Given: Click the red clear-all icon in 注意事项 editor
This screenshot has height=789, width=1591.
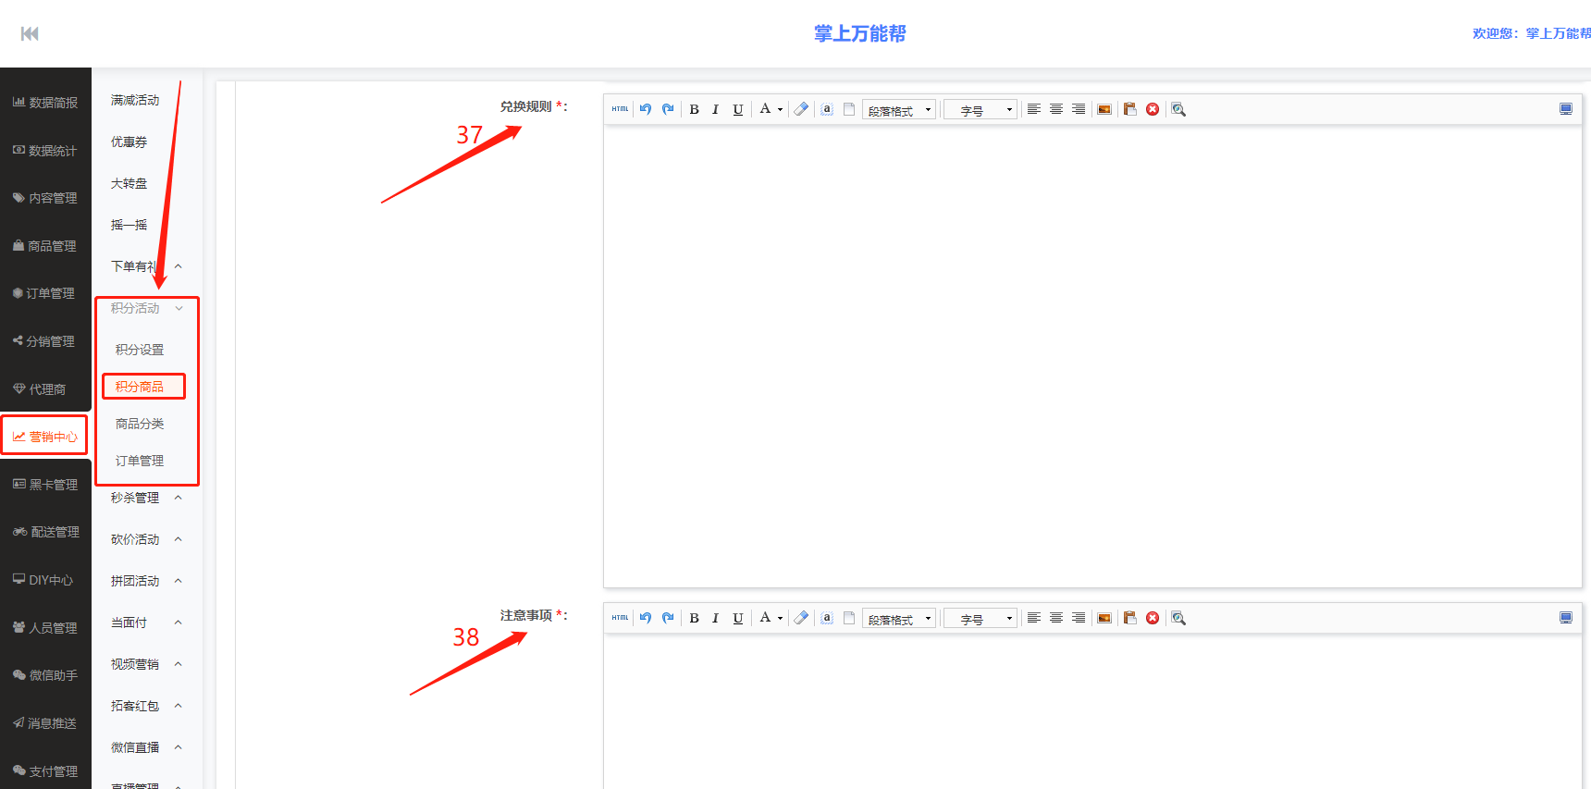Looking at the screenshot, I should pyautogui.click(x=1153, y=618).
